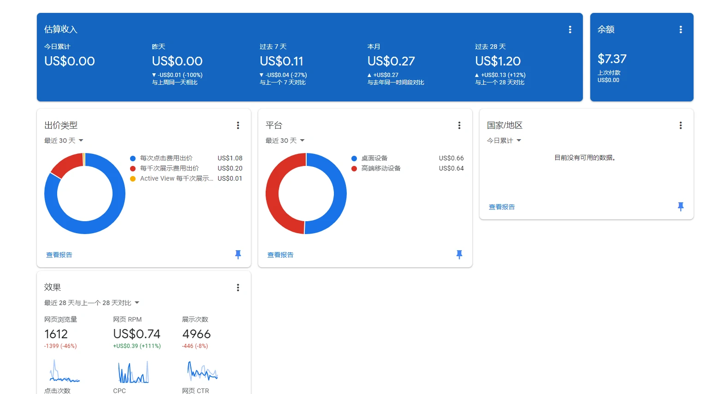Click the blue 每次点击费用出价 legend dot
The height and width of the screenshot is (394, 712).
click(x=133, y=158)
